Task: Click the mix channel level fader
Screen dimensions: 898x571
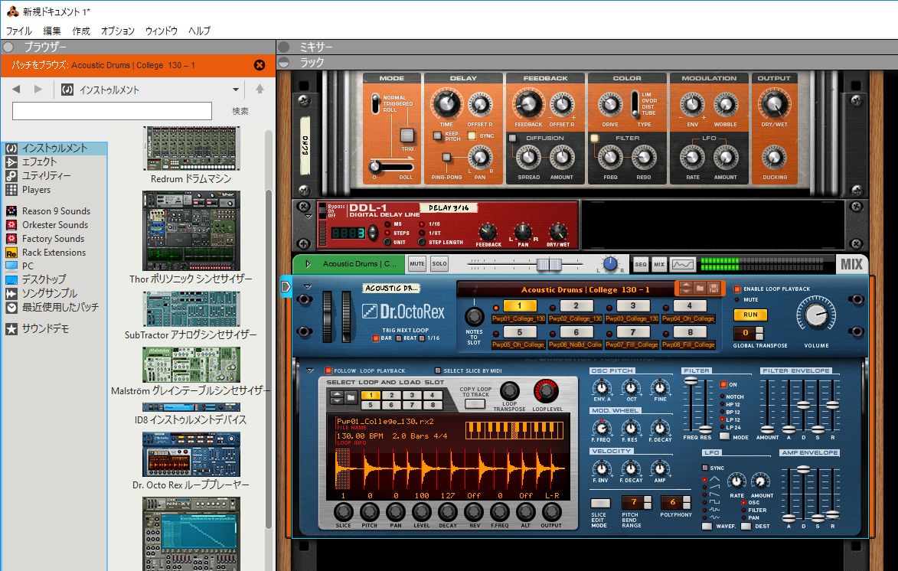Action: tap(549, 264)
